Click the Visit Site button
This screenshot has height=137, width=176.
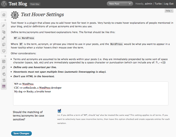pyautogui.click(x=35, y=4)
